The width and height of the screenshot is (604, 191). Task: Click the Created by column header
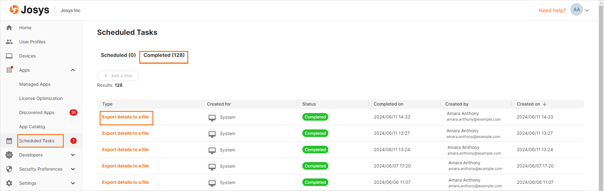pyautogui.click(x=457, y=104)
